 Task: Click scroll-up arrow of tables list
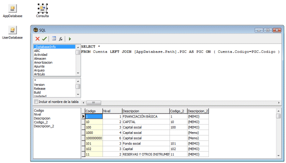[x=78, y=47]
